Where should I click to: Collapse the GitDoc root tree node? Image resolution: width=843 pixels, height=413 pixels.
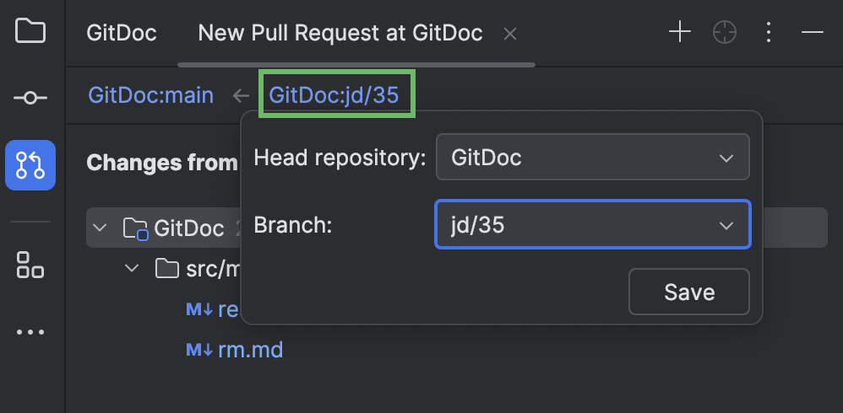pyautogui.click(x=100, y=228)
